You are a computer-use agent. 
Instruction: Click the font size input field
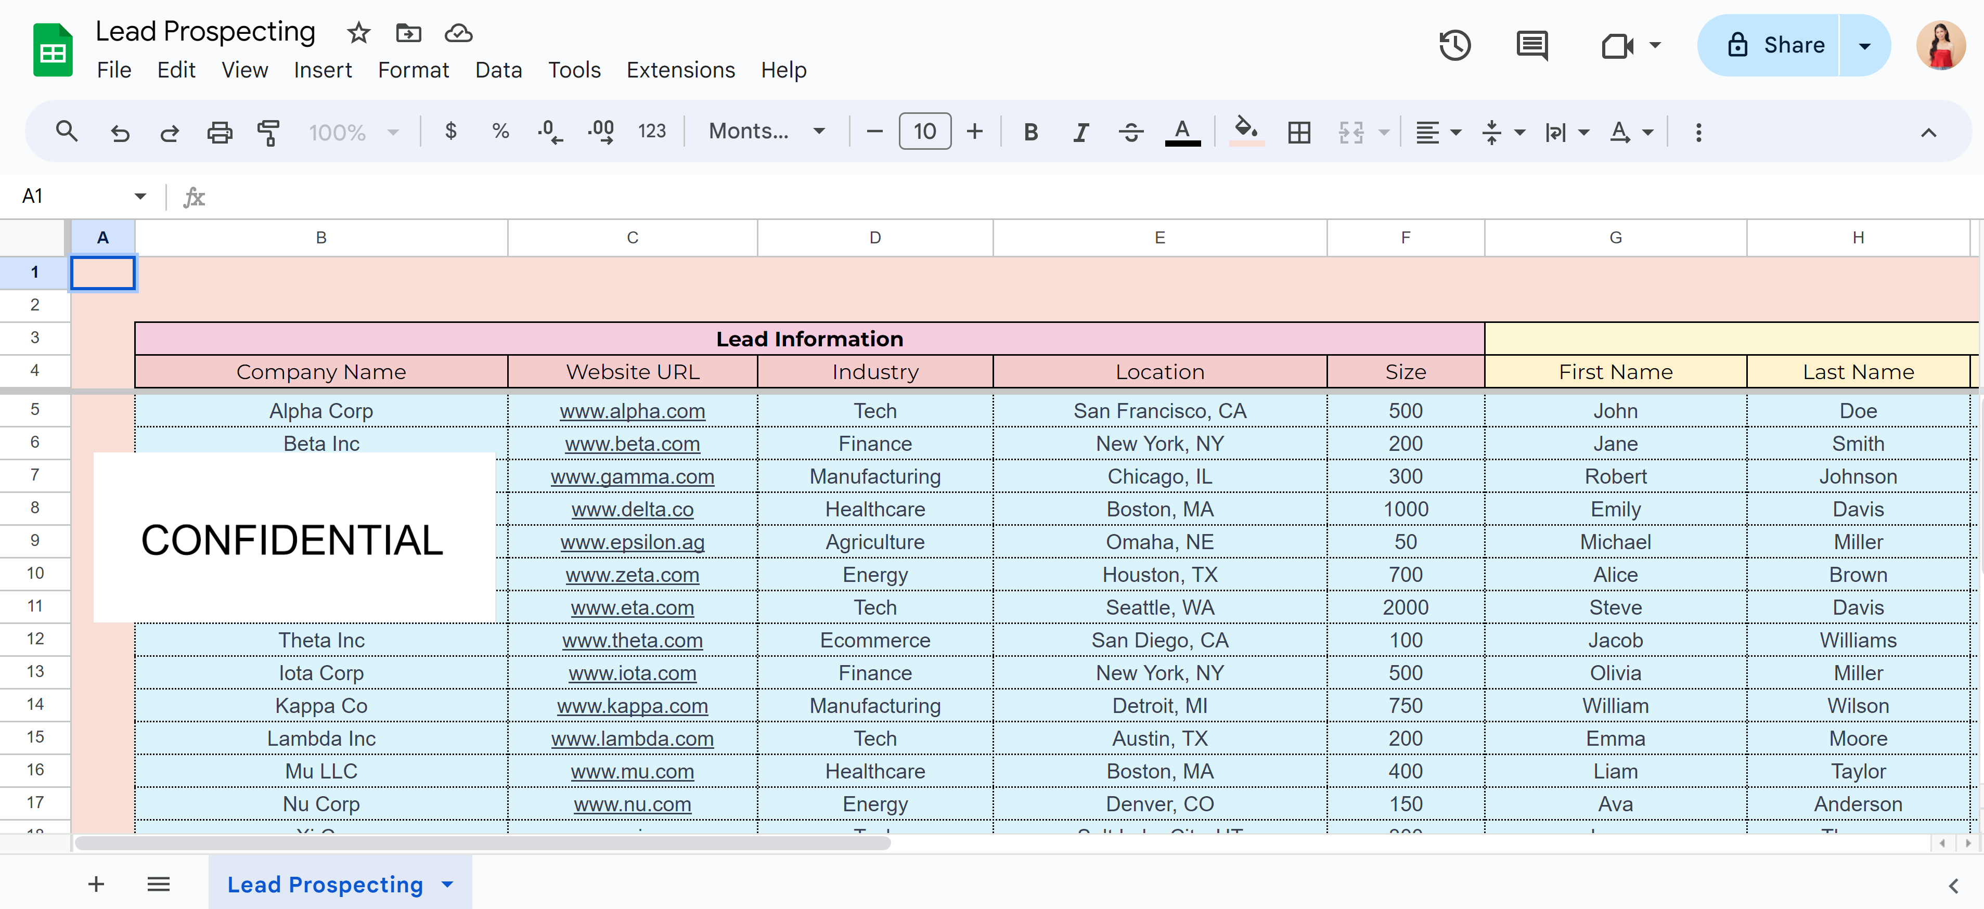click(924, 132)
